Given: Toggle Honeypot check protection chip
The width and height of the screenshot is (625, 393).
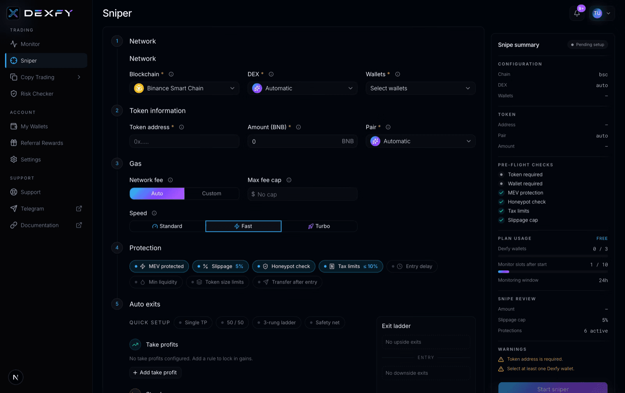Looking at the screenshot, I should (x=284, y=266).
